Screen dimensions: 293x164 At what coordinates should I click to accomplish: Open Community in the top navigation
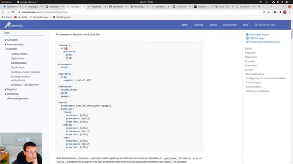point(230,25)
